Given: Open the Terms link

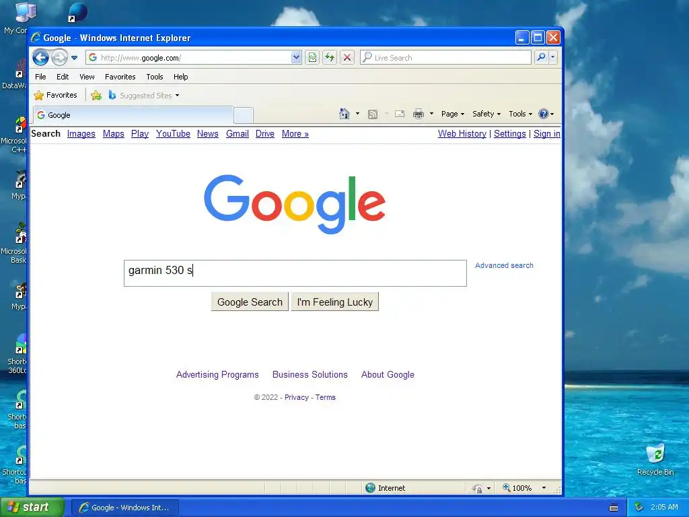Looking at the screenshot, I should pyautogui.click(x=325, y=397).
